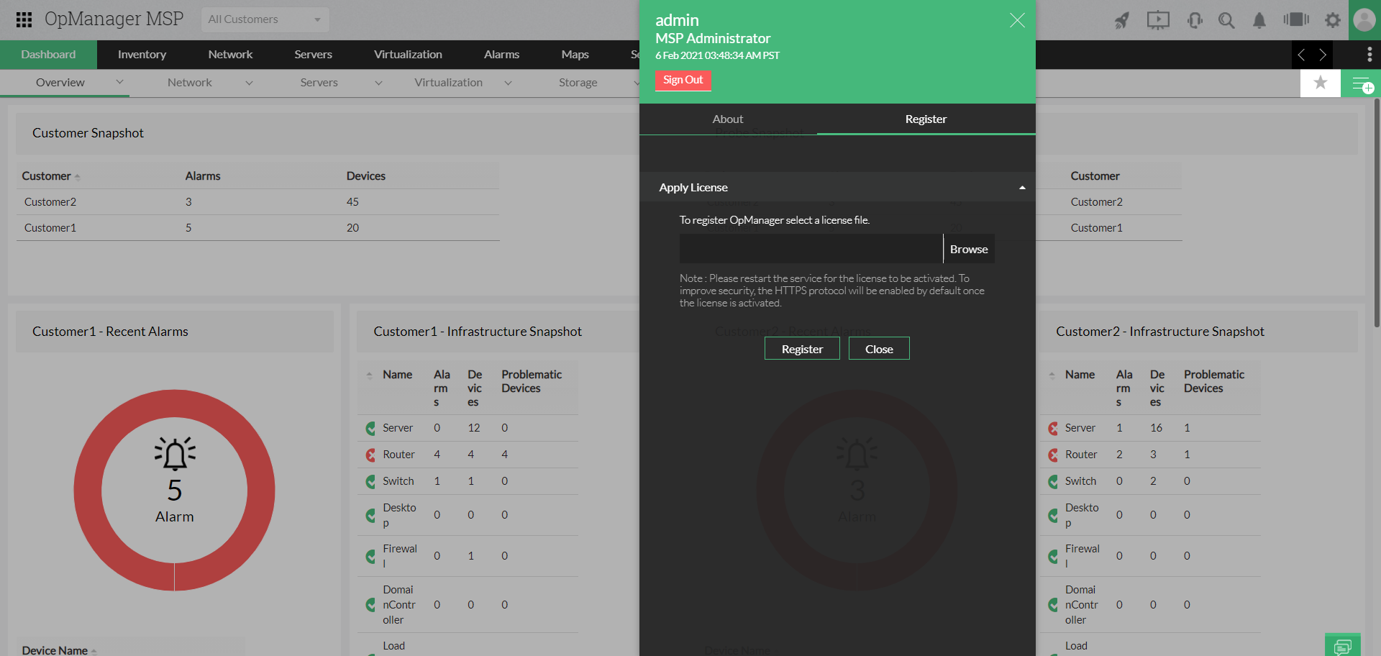Viewport: 1381px width, 656px height.
Task: Click the battery-shaped icon in top bar
Action: click(1296, 19)
